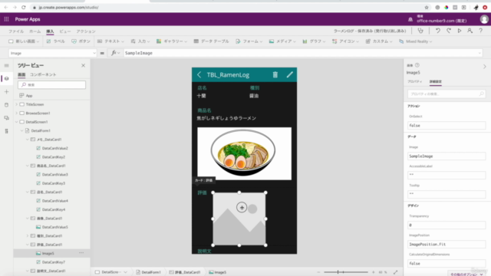This screenshot has width=491, height=276.
Task: Click the Transparency value field
Action: pos(447,225)
